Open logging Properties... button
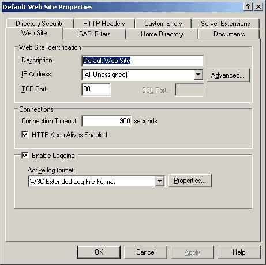266x265 pixels. pyautogui.click(x=190, y=181)
